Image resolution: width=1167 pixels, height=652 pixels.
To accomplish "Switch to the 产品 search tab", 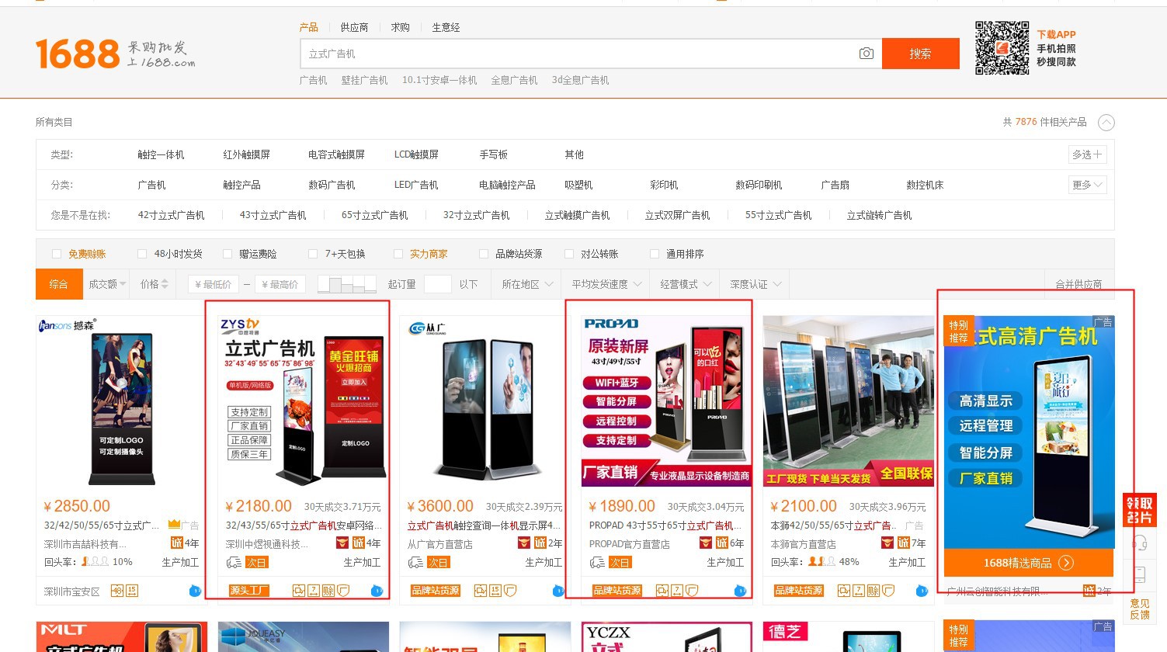I will tap(308, 27).
